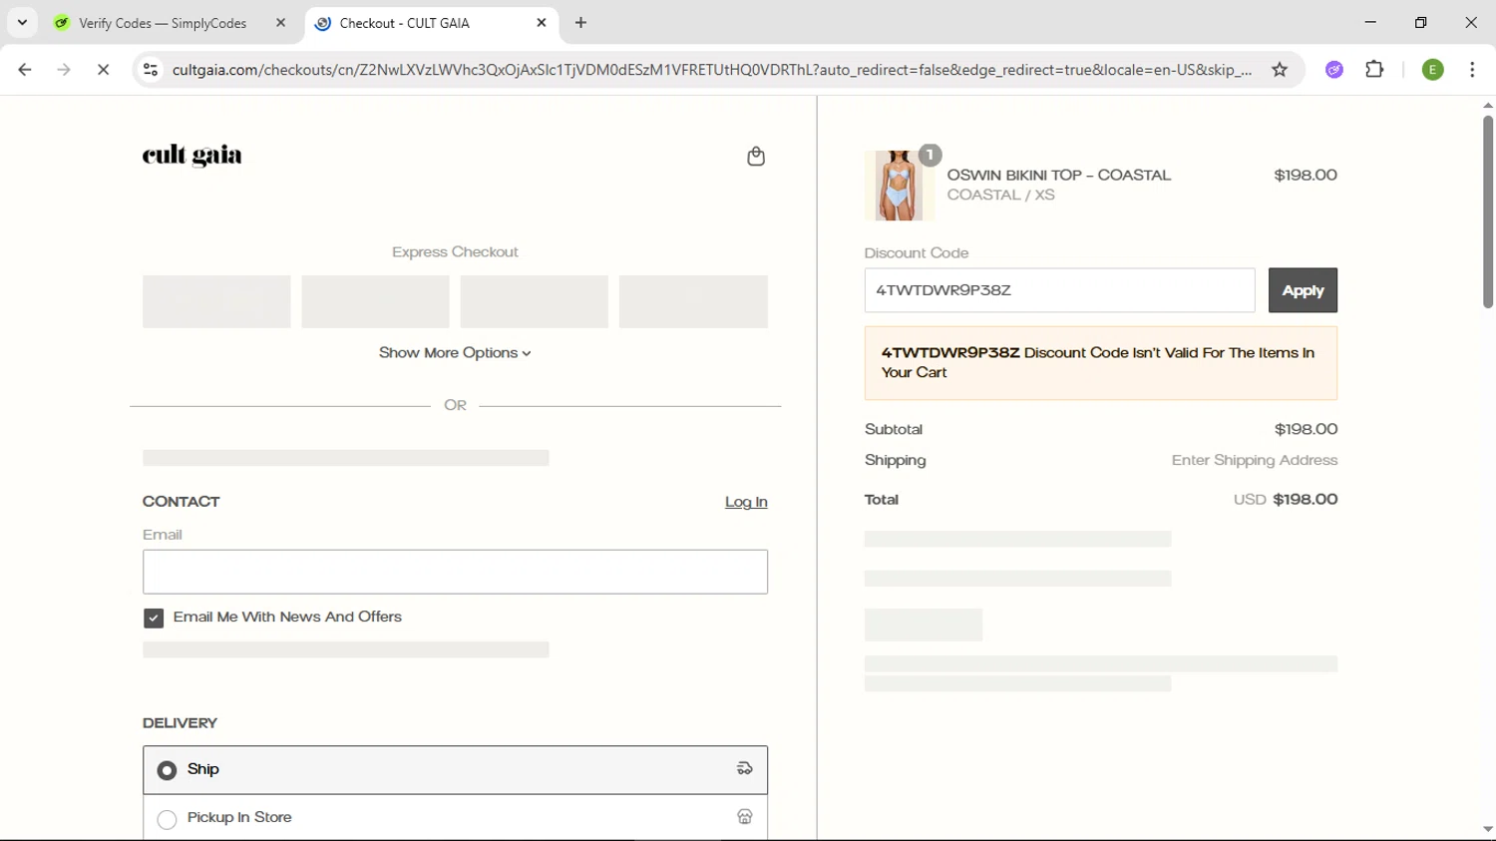This screenshot has height=841, width=1496.
Task: Open the tab search dropdown arrow
Action: [22, 23]
